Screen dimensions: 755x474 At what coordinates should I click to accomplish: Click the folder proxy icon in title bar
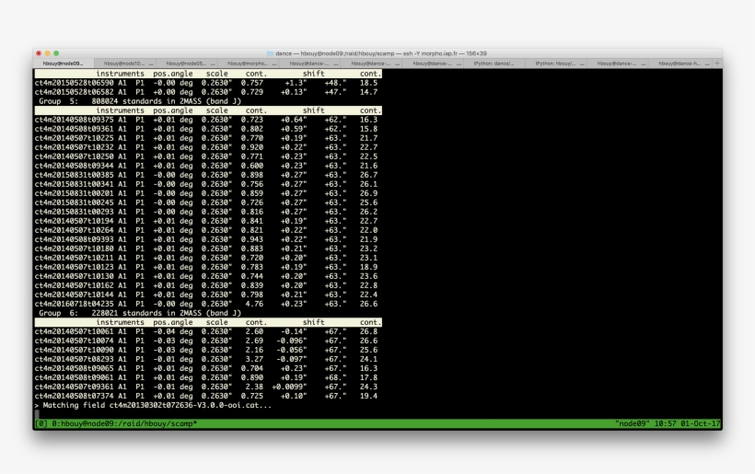coord(270,53)
